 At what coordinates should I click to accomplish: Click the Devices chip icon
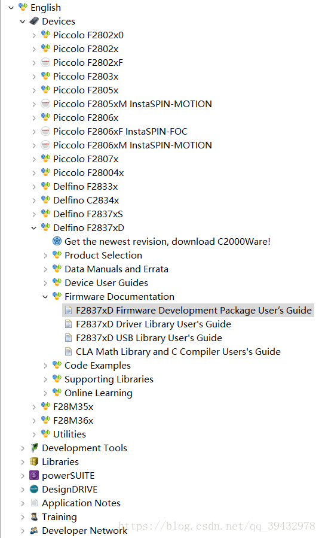[x=34, y=22]
